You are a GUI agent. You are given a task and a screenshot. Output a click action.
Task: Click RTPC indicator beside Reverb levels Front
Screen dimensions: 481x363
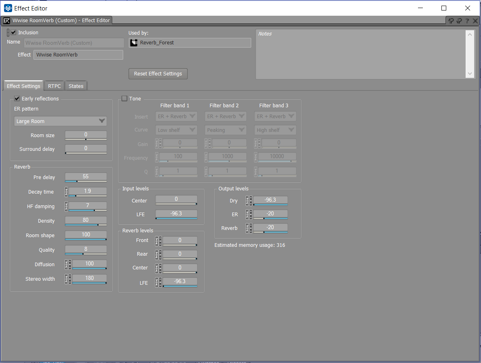point(157,241)
